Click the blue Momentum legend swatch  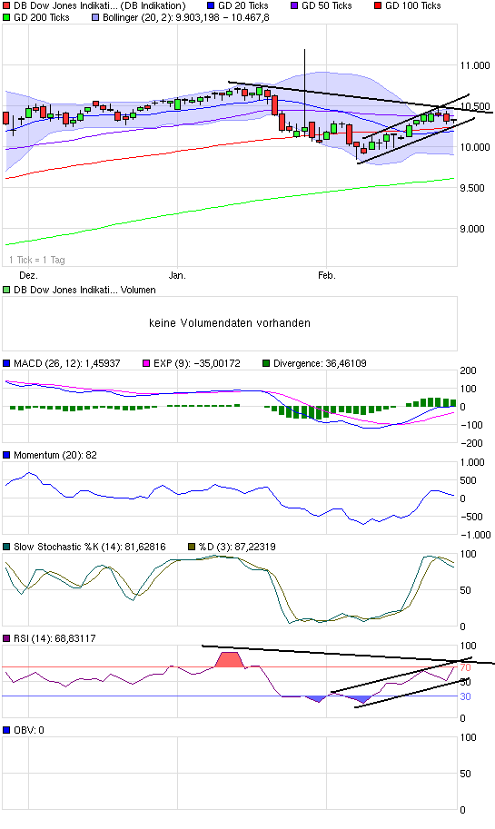[6, 455]
